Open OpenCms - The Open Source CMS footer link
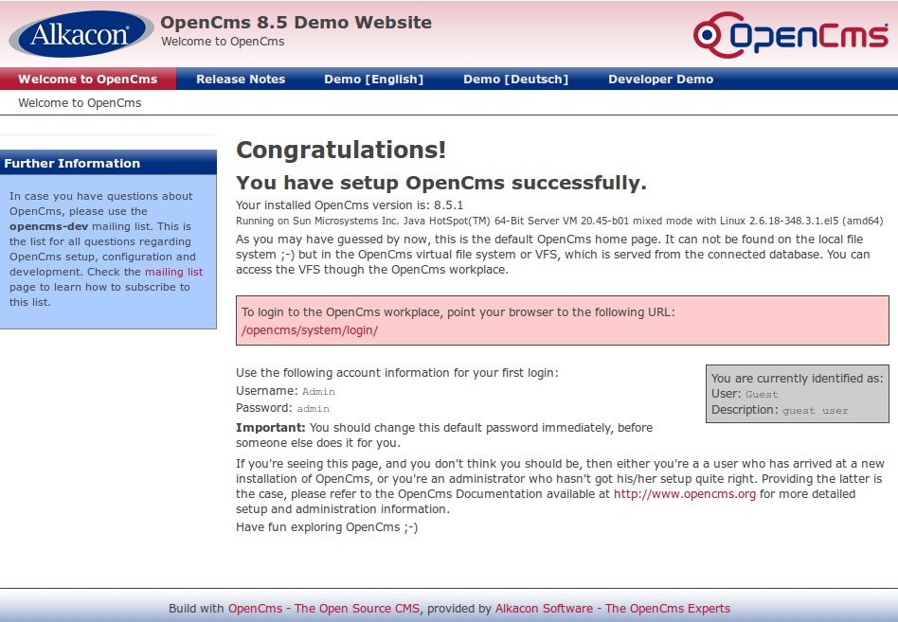The height and width of the screenshot is (622, 898). coord(324,608)
